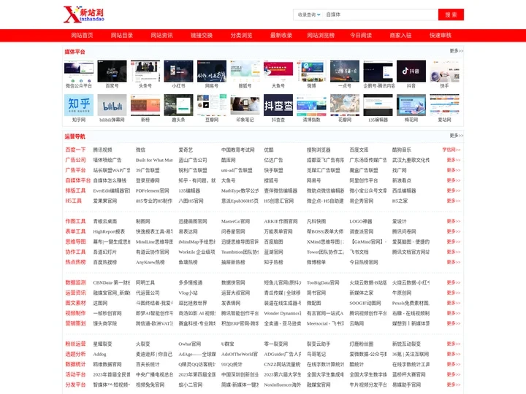Open the 收录查询 search type dropdown
Screen dimensions: 526x394
click(309, 15)
